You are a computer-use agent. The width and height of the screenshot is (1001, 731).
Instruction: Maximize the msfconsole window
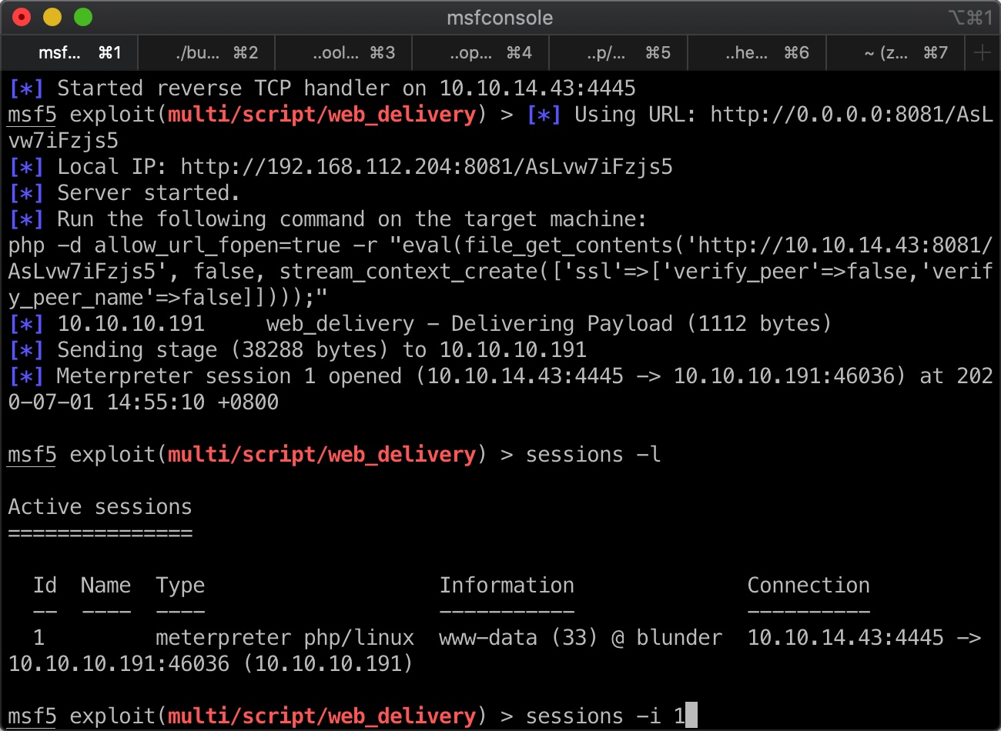pos(83,17)
